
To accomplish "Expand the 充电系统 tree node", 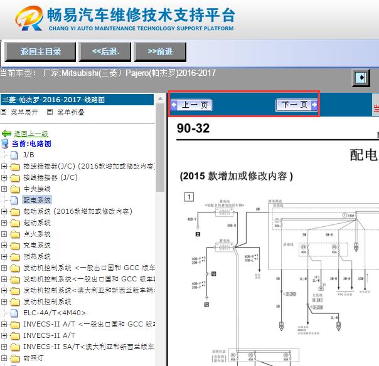I will 4,245.
